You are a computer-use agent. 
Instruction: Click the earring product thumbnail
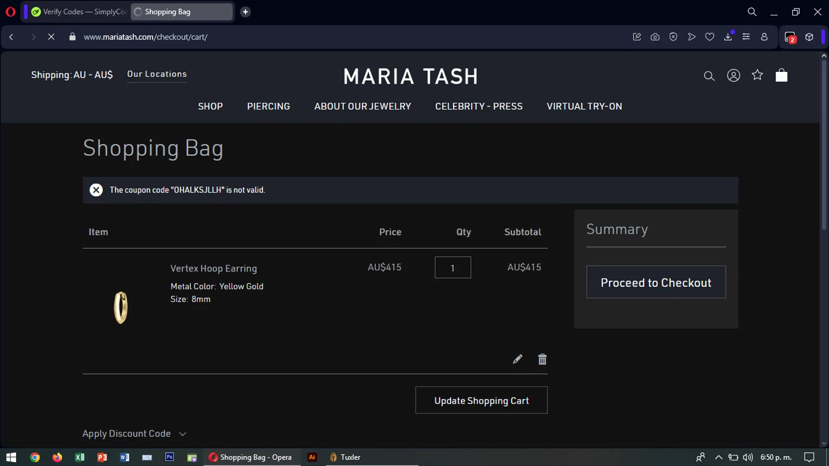(x=121, y=307)
